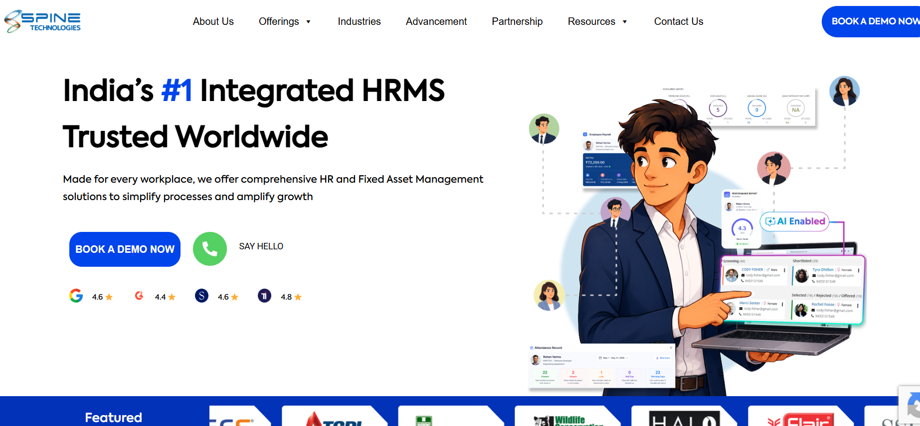Viewport: 920px width, 426px height.
Task: Click the G2 rating logo
Action: [139, 296]
